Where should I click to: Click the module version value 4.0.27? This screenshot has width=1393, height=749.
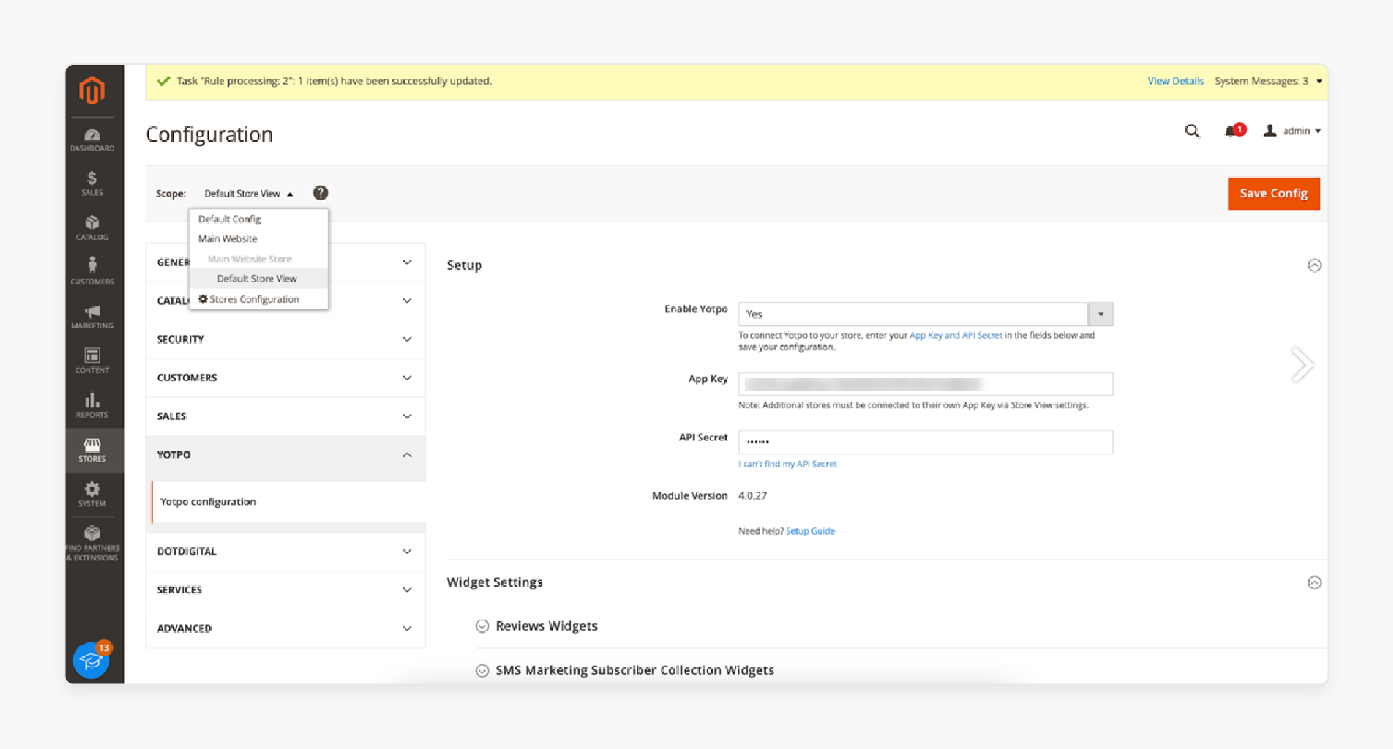point(752,496)
